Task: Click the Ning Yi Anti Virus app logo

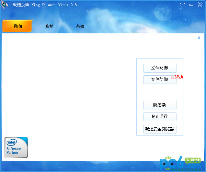Action: click(x=4, y=4)
